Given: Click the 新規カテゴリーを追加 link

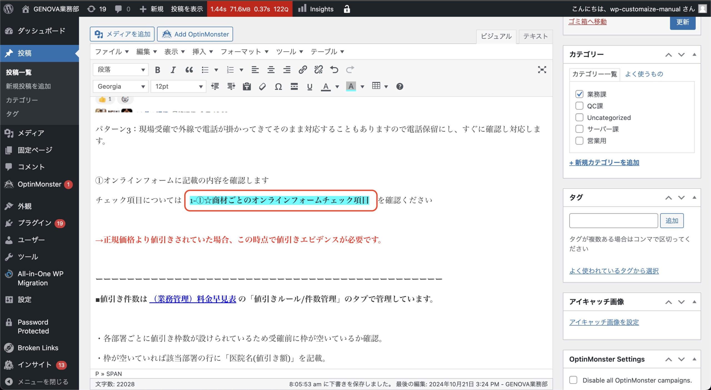Looking at the screenshot, I should (x=604, y=162).
